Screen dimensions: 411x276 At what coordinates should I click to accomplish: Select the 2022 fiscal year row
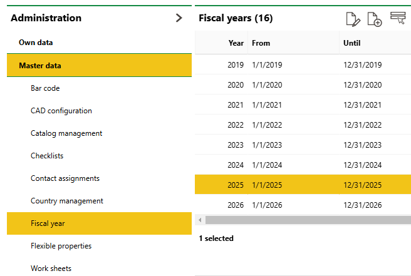(303, 125)
